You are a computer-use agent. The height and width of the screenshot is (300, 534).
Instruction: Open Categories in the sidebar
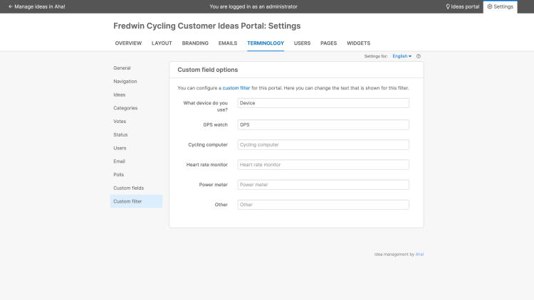125,108
